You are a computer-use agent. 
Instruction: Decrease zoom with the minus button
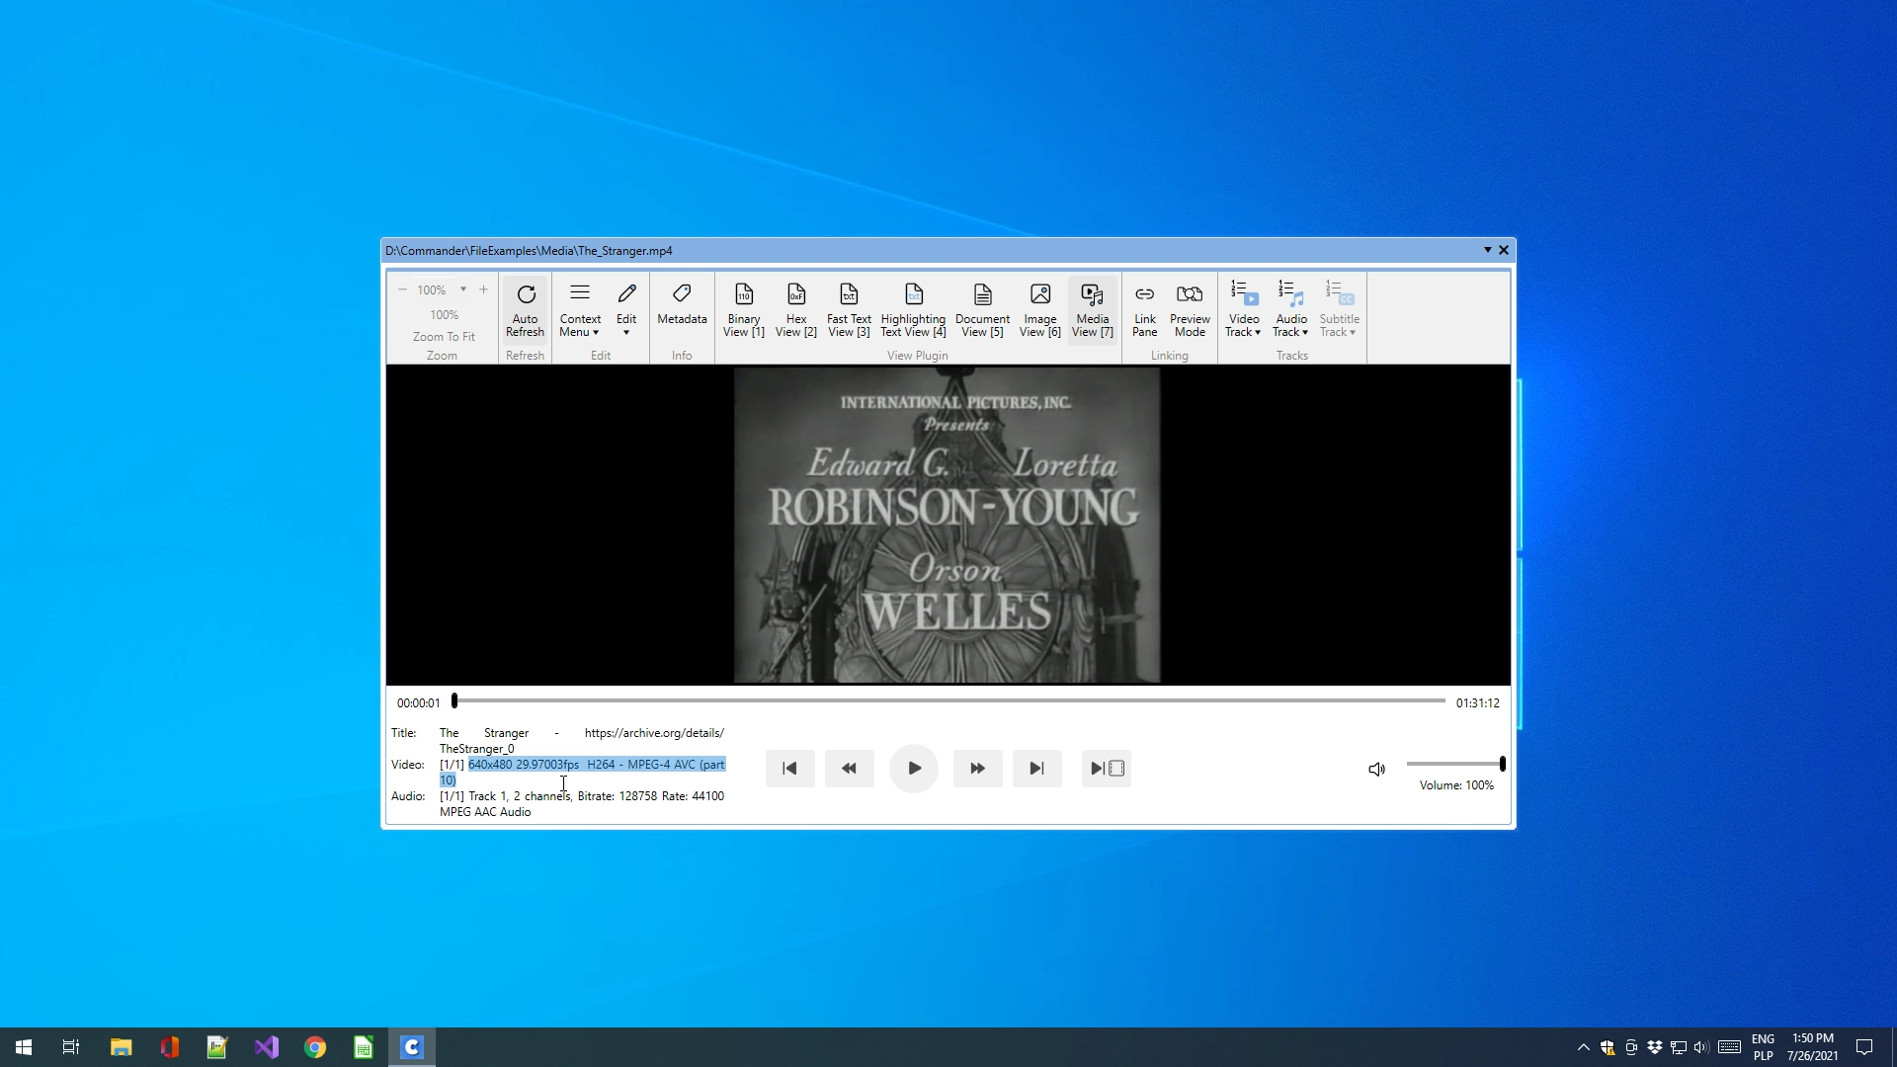(402, 289)
